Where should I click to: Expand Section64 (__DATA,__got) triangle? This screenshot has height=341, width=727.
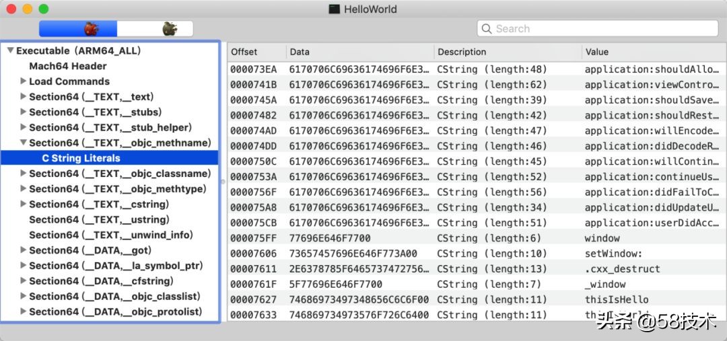pyautogui.click(x=23, y=250)
